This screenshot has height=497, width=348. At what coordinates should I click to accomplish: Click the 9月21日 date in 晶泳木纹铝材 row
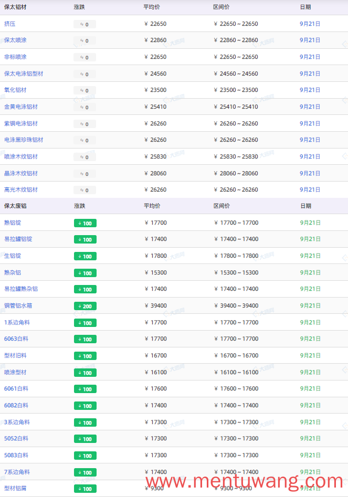310,173
